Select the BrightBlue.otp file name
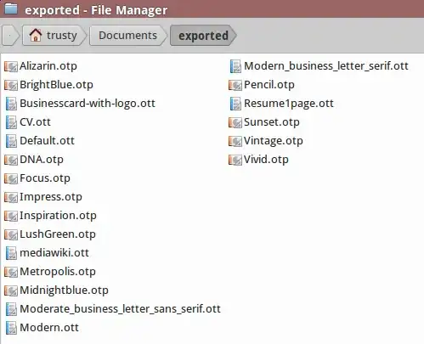Screen dimensions: 424x344 [x=56, y=85]
